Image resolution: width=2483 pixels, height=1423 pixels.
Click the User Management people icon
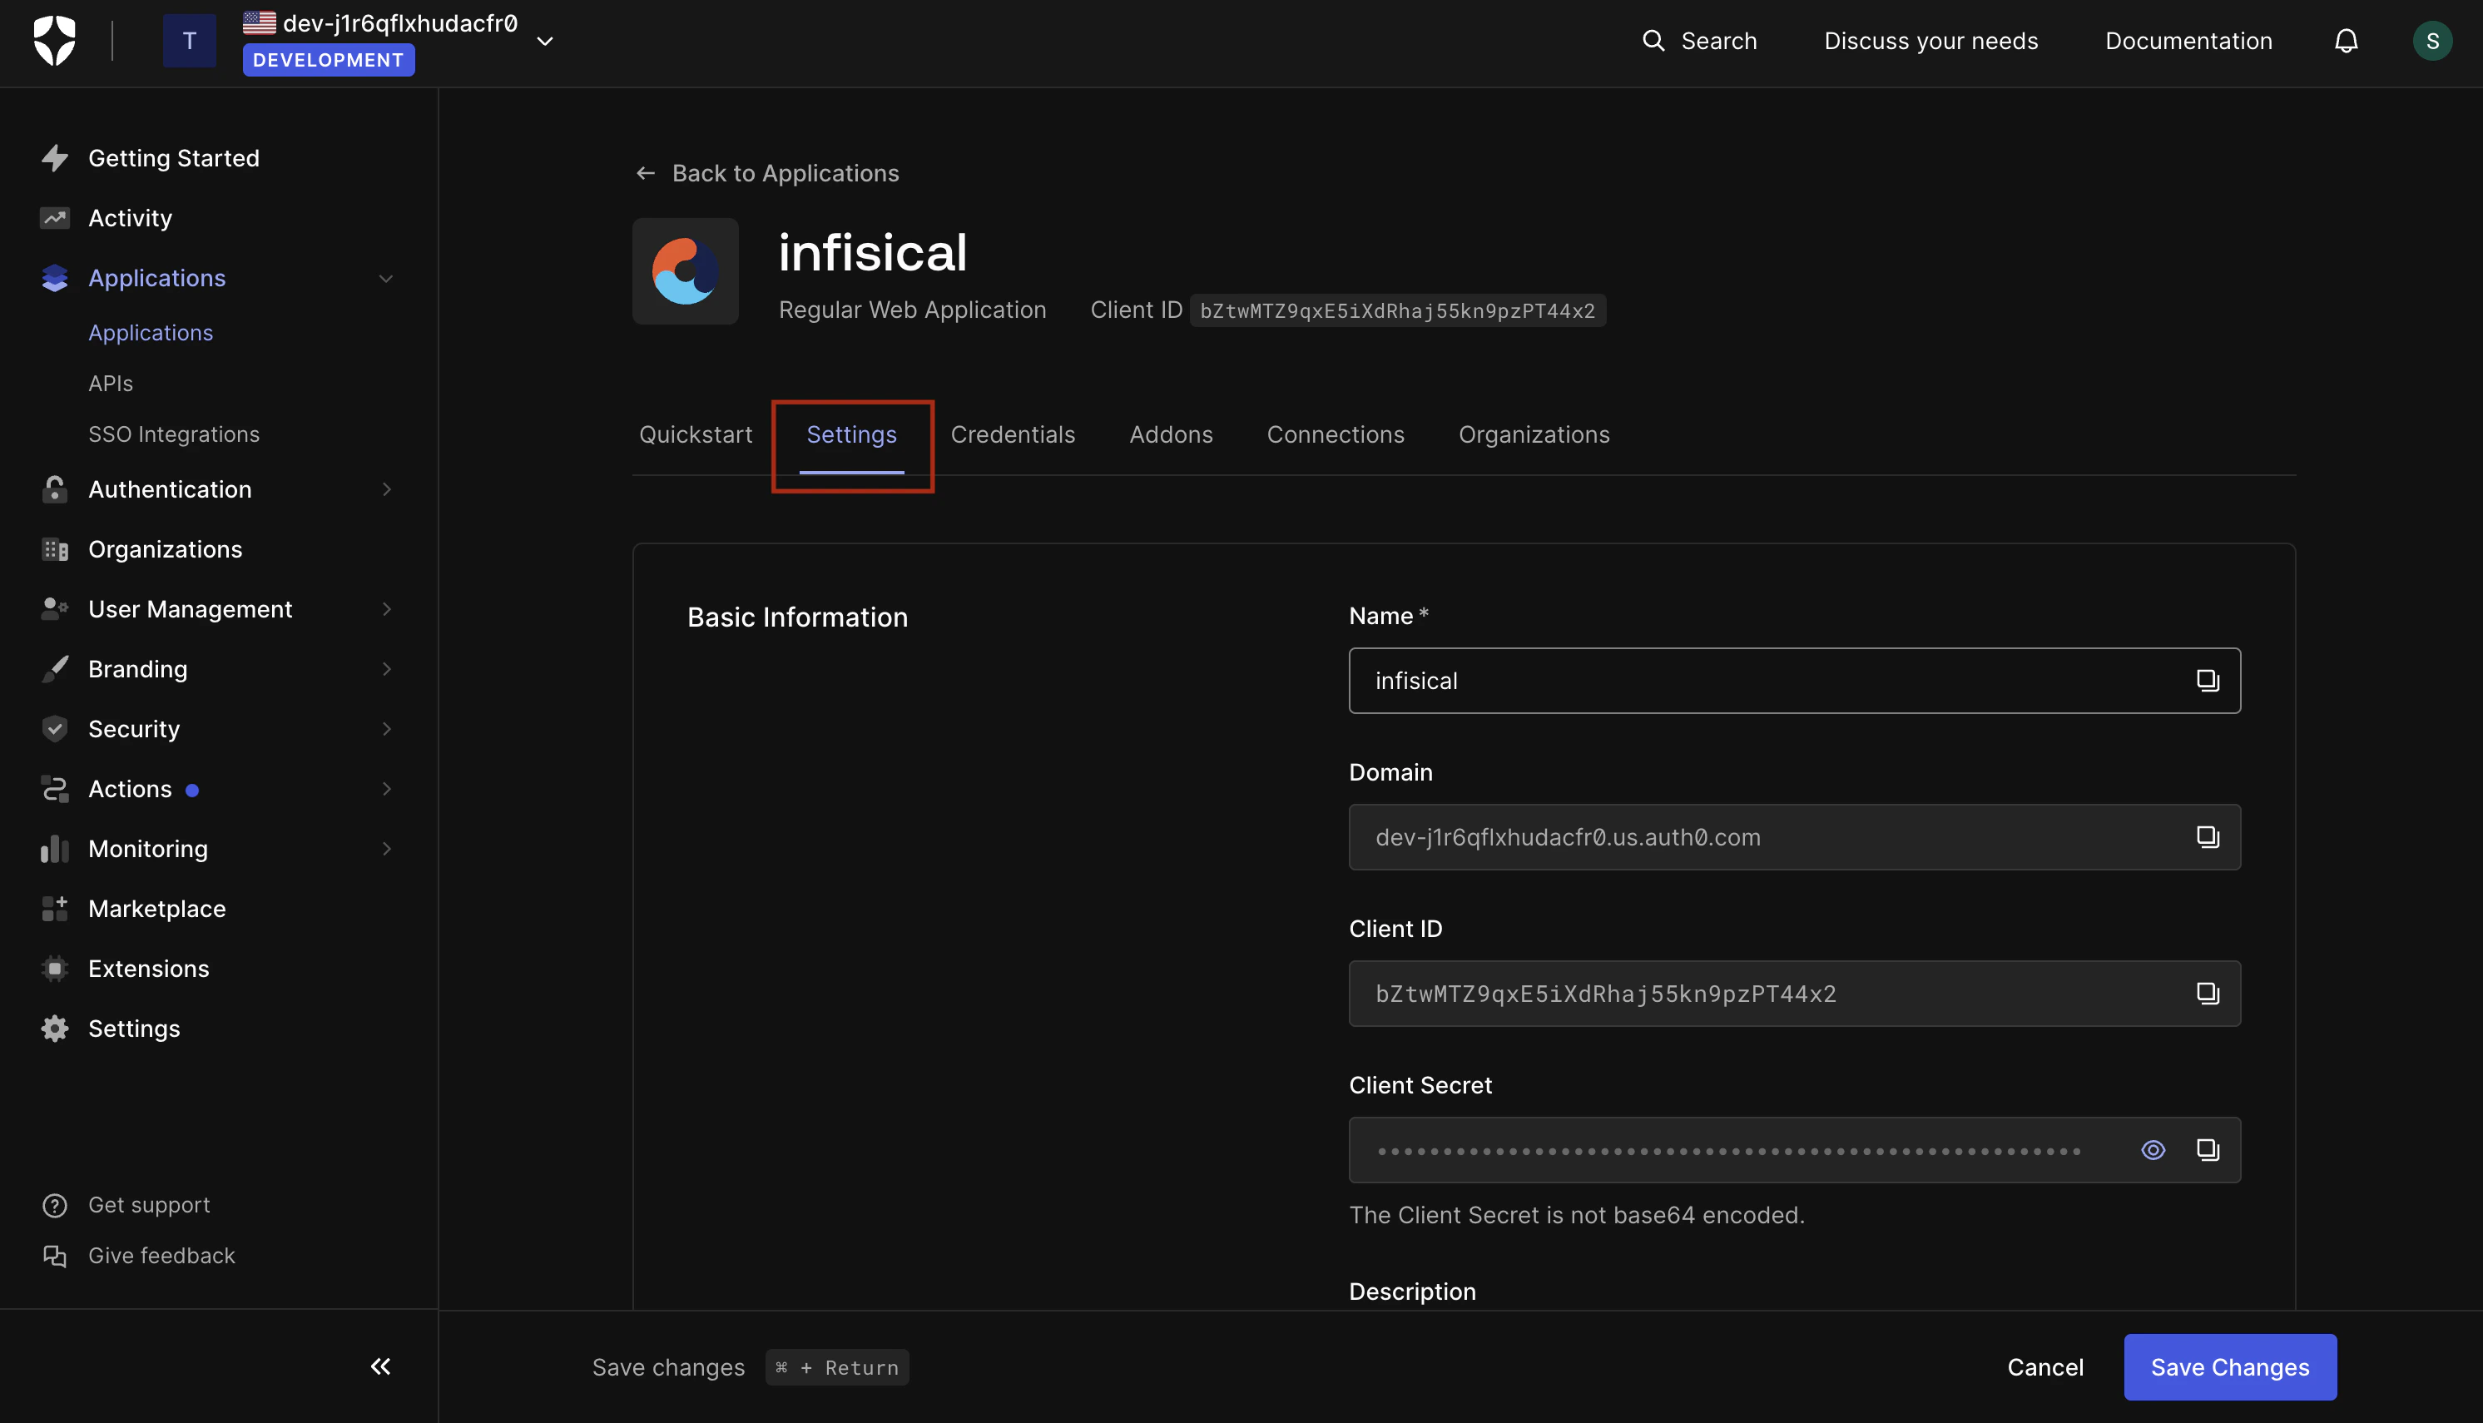[55, 609]
